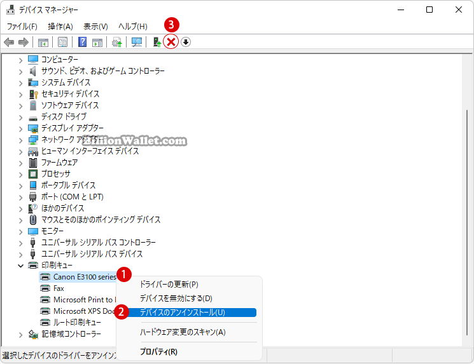Click the red X Uninstall device icon

(171, 42)
